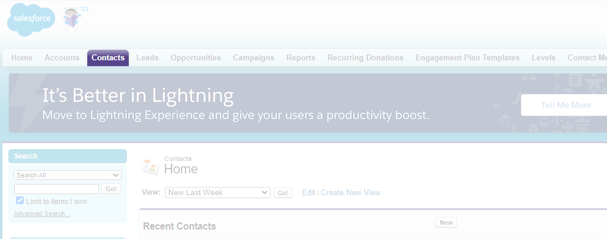Screen dimensions: 607x239
Task: Go to the Opportunities tab
Action: click(195, 57)
